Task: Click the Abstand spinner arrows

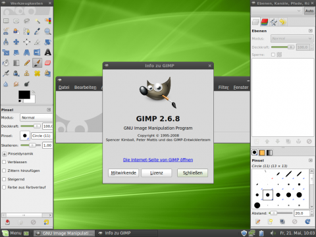Action: [312, 213]
